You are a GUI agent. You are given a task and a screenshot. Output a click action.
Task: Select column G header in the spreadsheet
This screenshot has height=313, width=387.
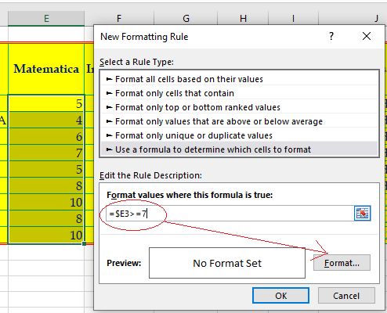click(186, 19)
